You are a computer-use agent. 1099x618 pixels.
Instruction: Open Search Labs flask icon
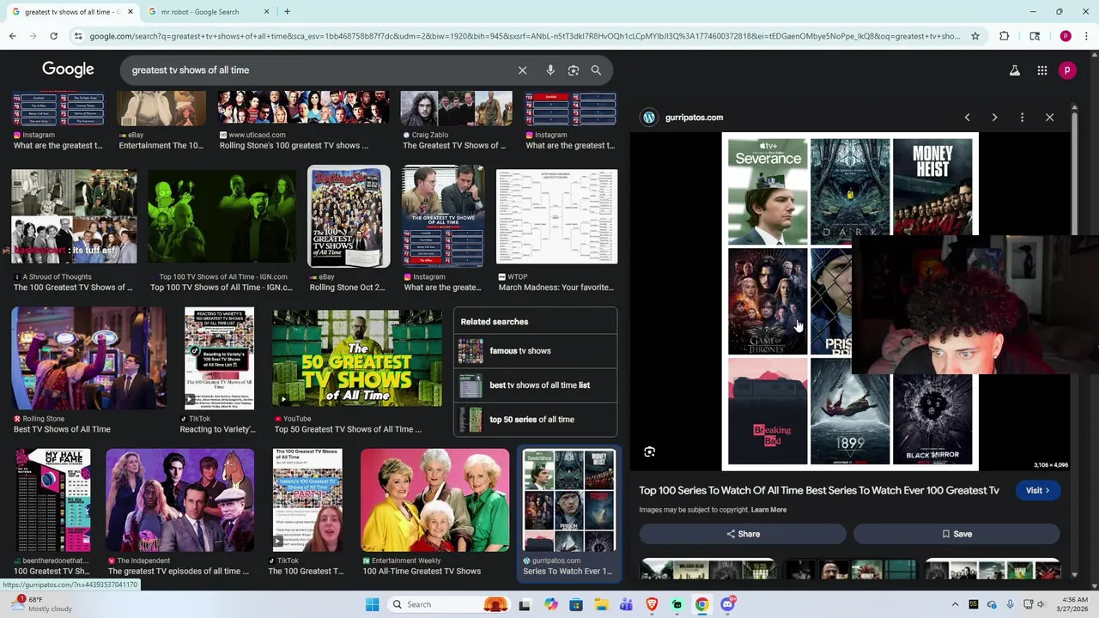tap(1015, 70)
